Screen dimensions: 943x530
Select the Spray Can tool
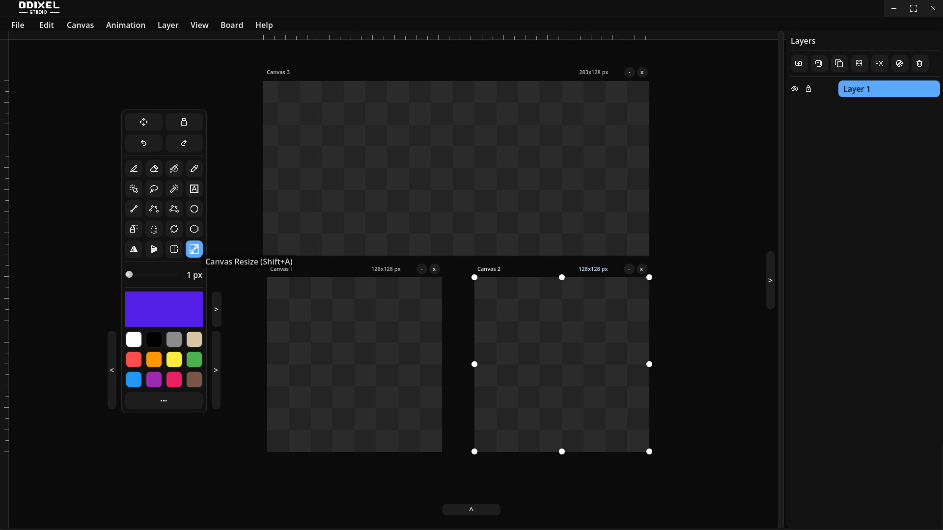tap(134, 229)
